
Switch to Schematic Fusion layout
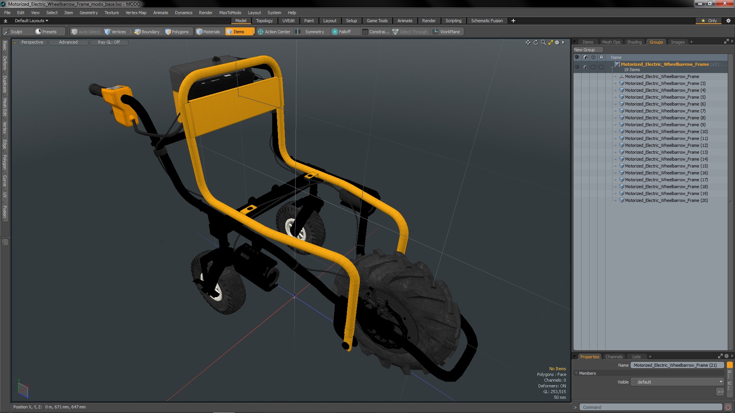(x=487, y=21)
